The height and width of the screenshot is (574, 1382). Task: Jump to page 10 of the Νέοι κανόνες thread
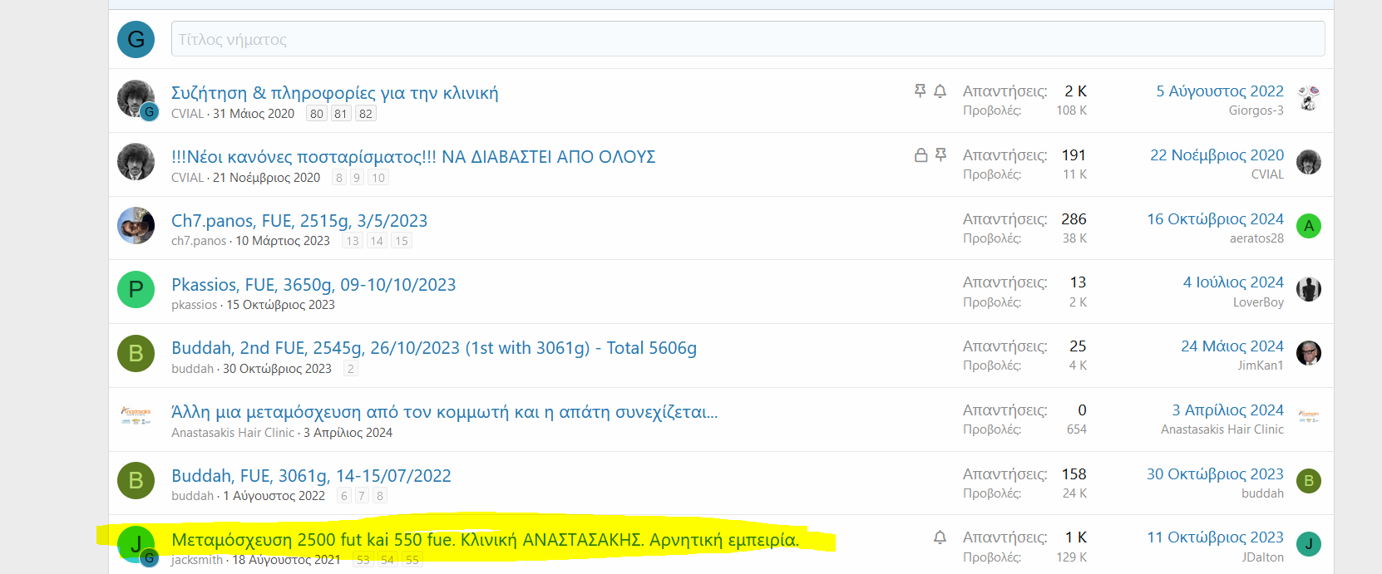point(378,178)
